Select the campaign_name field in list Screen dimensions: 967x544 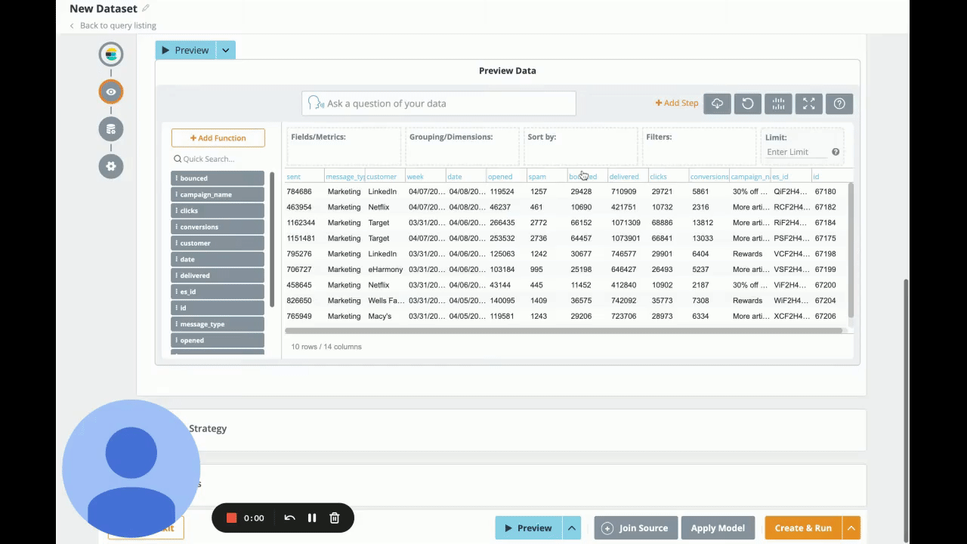pyautogui.click(x=218, y=194)
